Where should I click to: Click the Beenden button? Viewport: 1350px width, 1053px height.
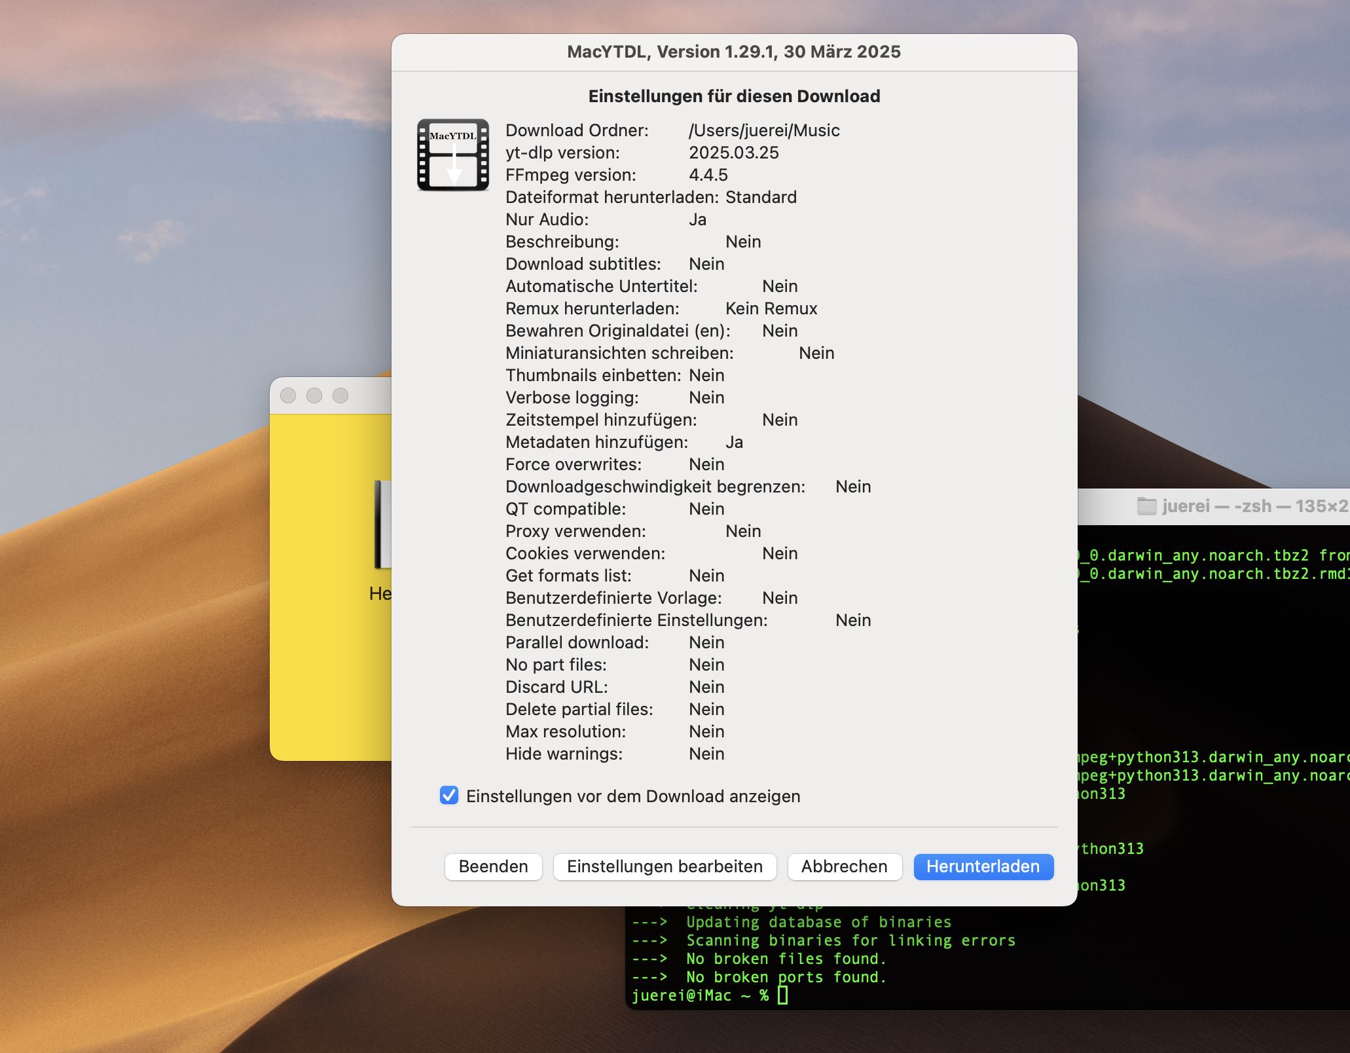493,866
